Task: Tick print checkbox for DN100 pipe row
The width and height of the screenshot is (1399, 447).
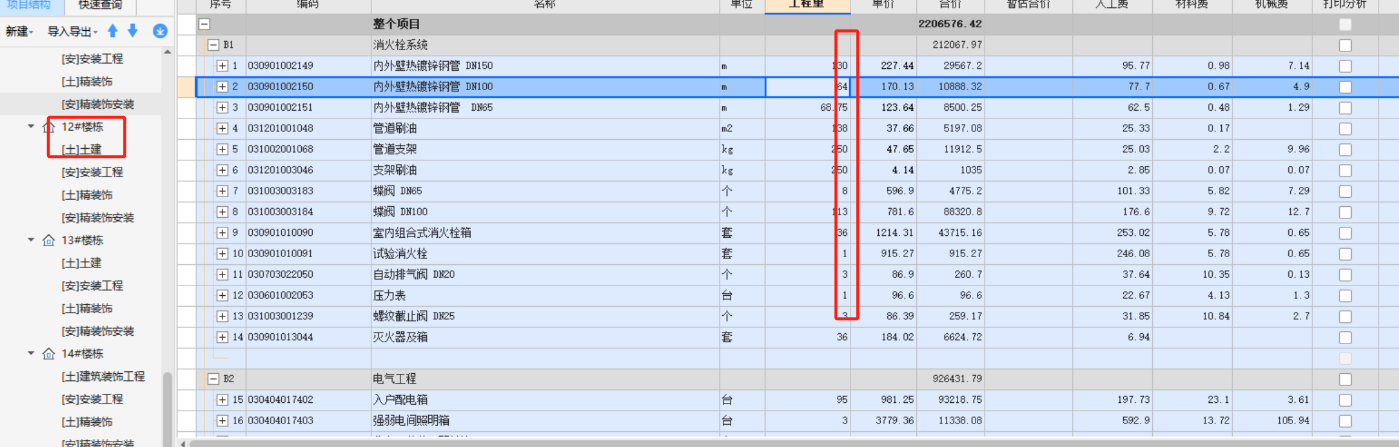Action: coord(1345,87)
